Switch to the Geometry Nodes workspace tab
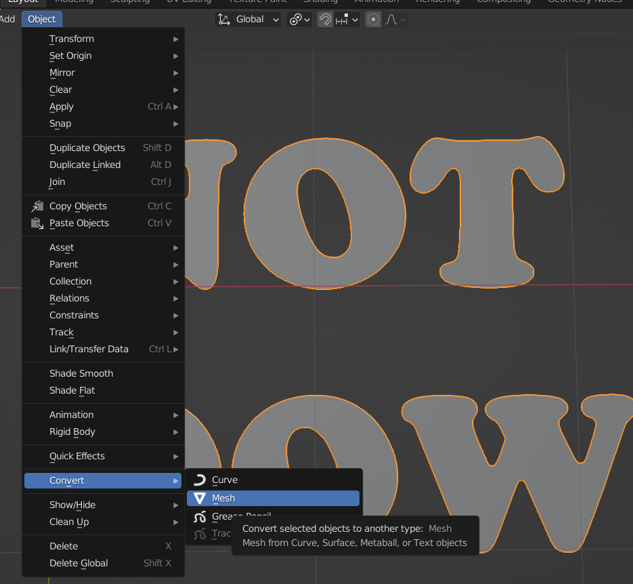The image size is (633, 584). click(584, 1)
